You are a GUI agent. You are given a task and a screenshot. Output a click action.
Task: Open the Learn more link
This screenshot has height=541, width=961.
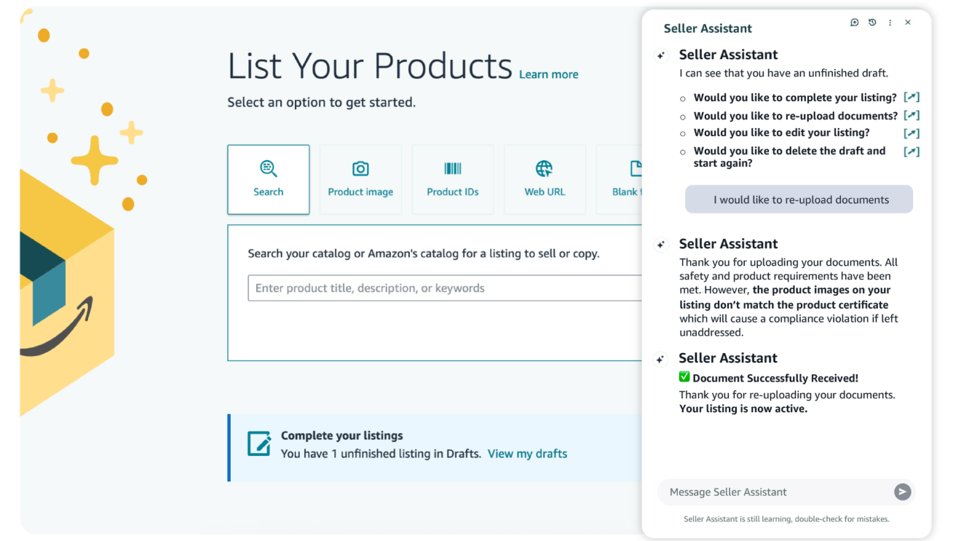click(x=548, y=74)
